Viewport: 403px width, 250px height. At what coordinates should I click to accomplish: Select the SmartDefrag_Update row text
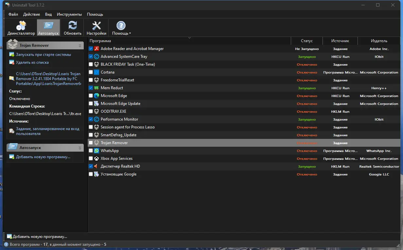[x=119, y=135]
